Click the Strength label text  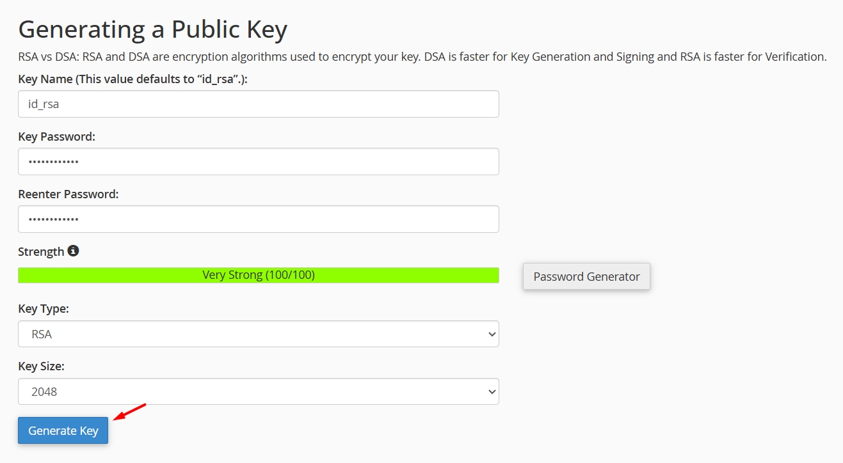[x=41, y=251]
